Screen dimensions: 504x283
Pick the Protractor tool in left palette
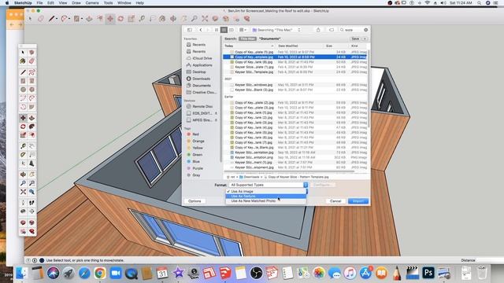coord(23,155)
